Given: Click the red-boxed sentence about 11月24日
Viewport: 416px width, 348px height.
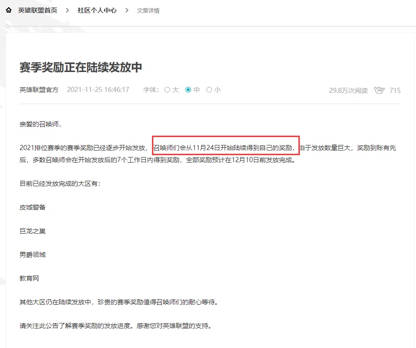Looking at the screenshot, I should click(225, 148).
